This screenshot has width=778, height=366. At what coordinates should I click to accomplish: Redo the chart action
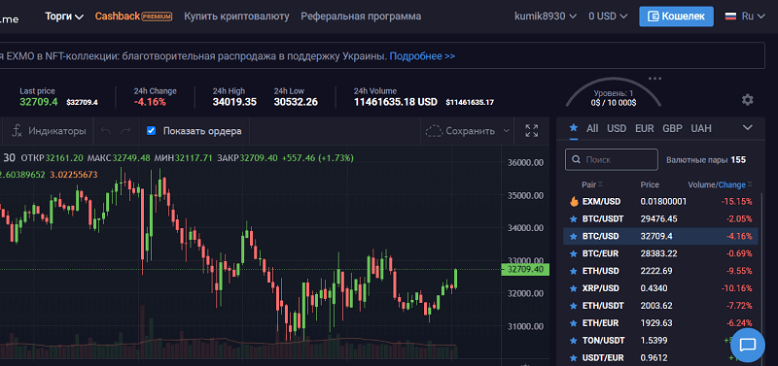[x=126, y=131]
